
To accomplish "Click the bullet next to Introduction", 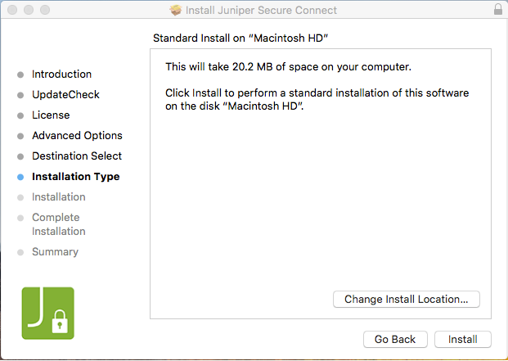I will (20, 74).
